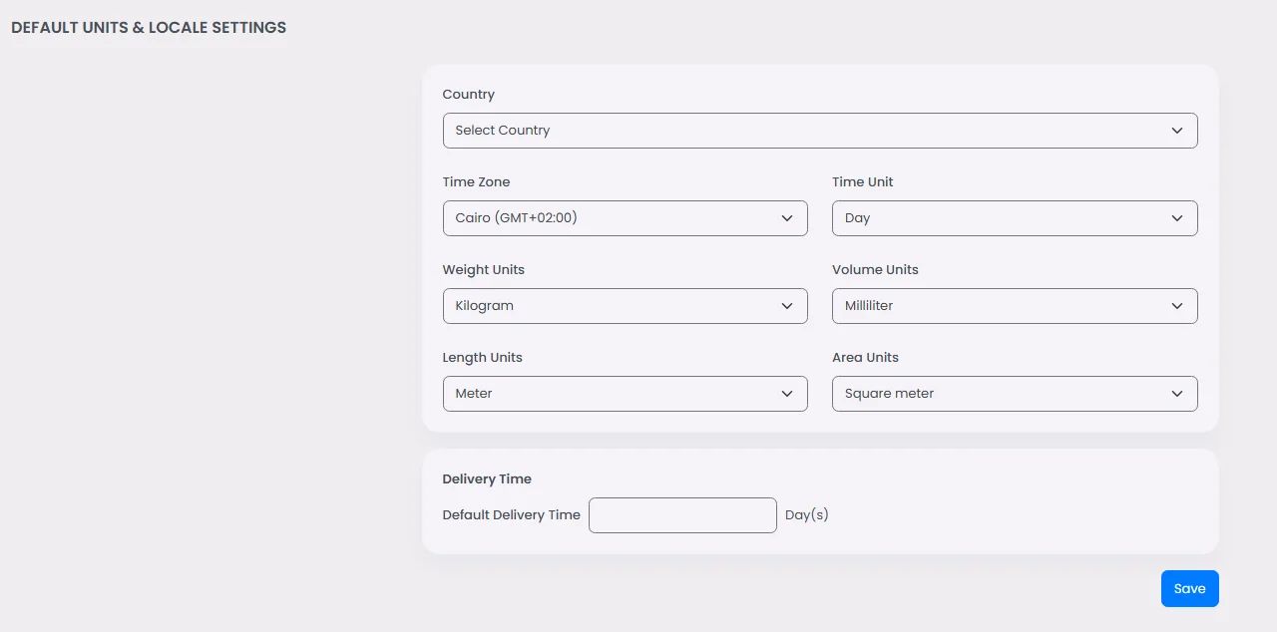Save the locale settings
Screen dimensions: 1277x632
(x=1189, y=589)
